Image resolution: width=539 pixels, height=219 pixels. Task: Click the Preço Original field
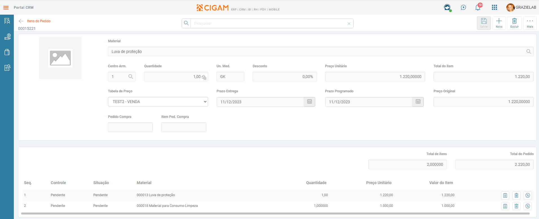483,102
